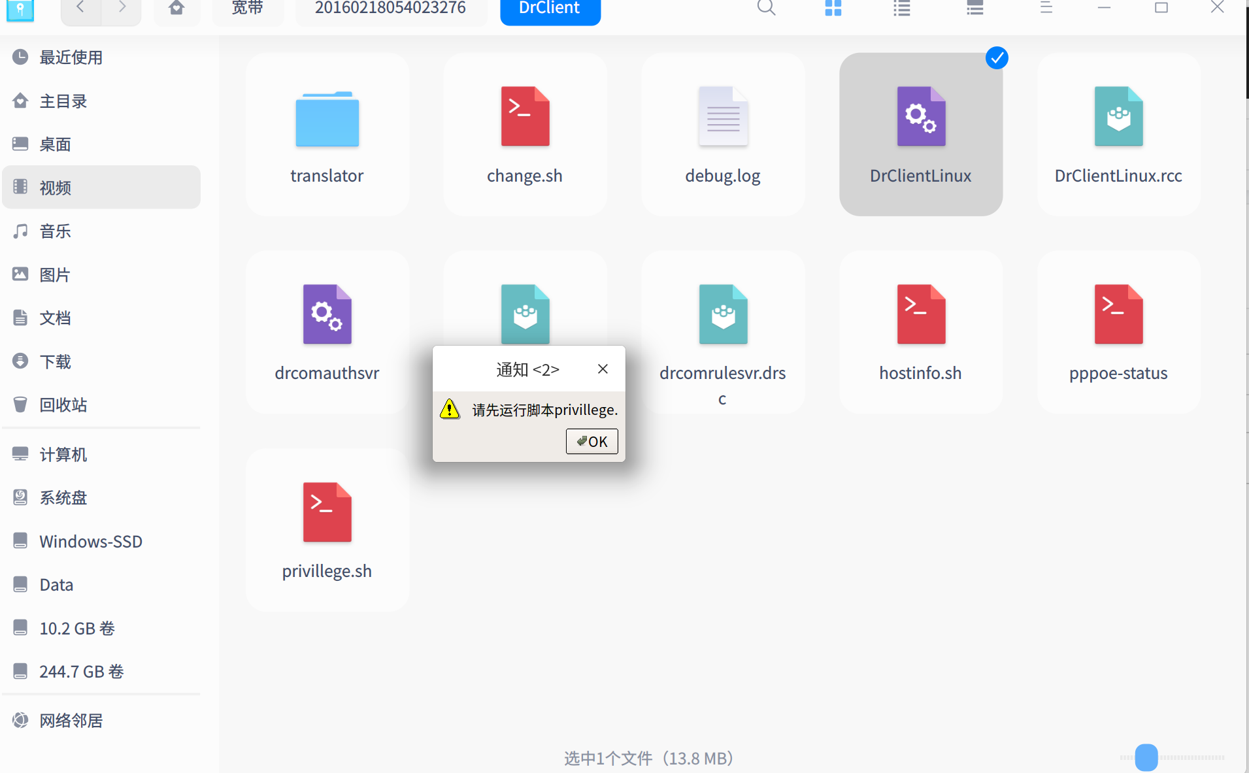Open 下载 in the sidebar
Viewport: 1249px width, 773px height.
pyautogui.click(x=101, y=361)
